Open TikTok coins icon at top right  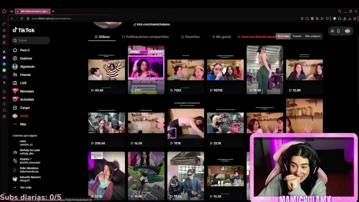(x=332, y=31)
